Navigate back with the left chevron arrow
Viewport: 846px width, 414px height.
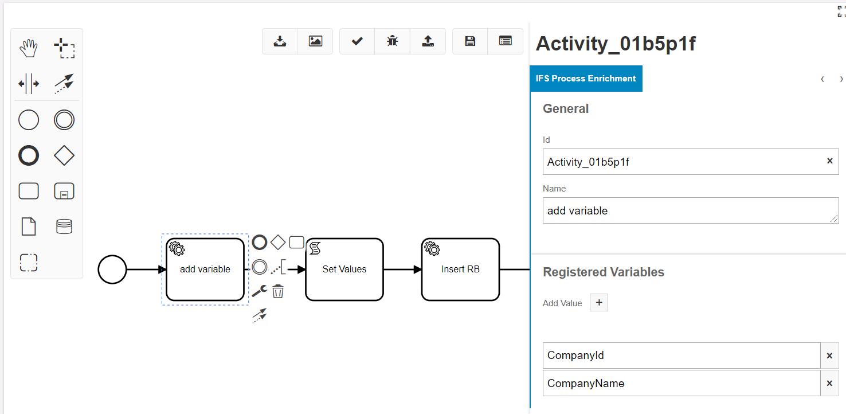822,79
